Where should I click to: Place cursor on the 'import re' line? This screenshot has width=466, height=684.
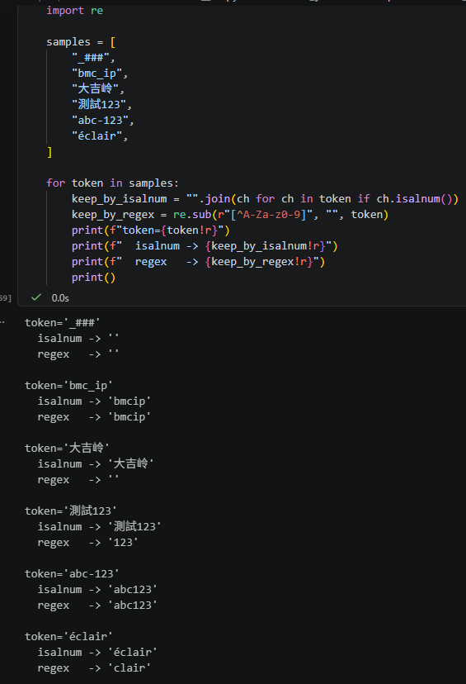pos(75,11)
